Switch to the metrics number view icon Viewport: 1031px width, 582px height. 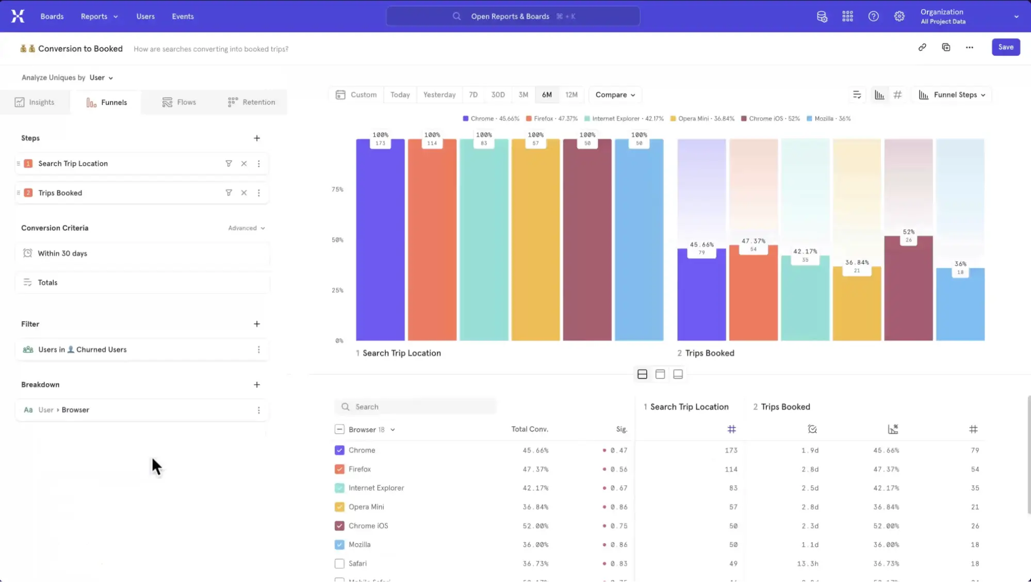898,94
